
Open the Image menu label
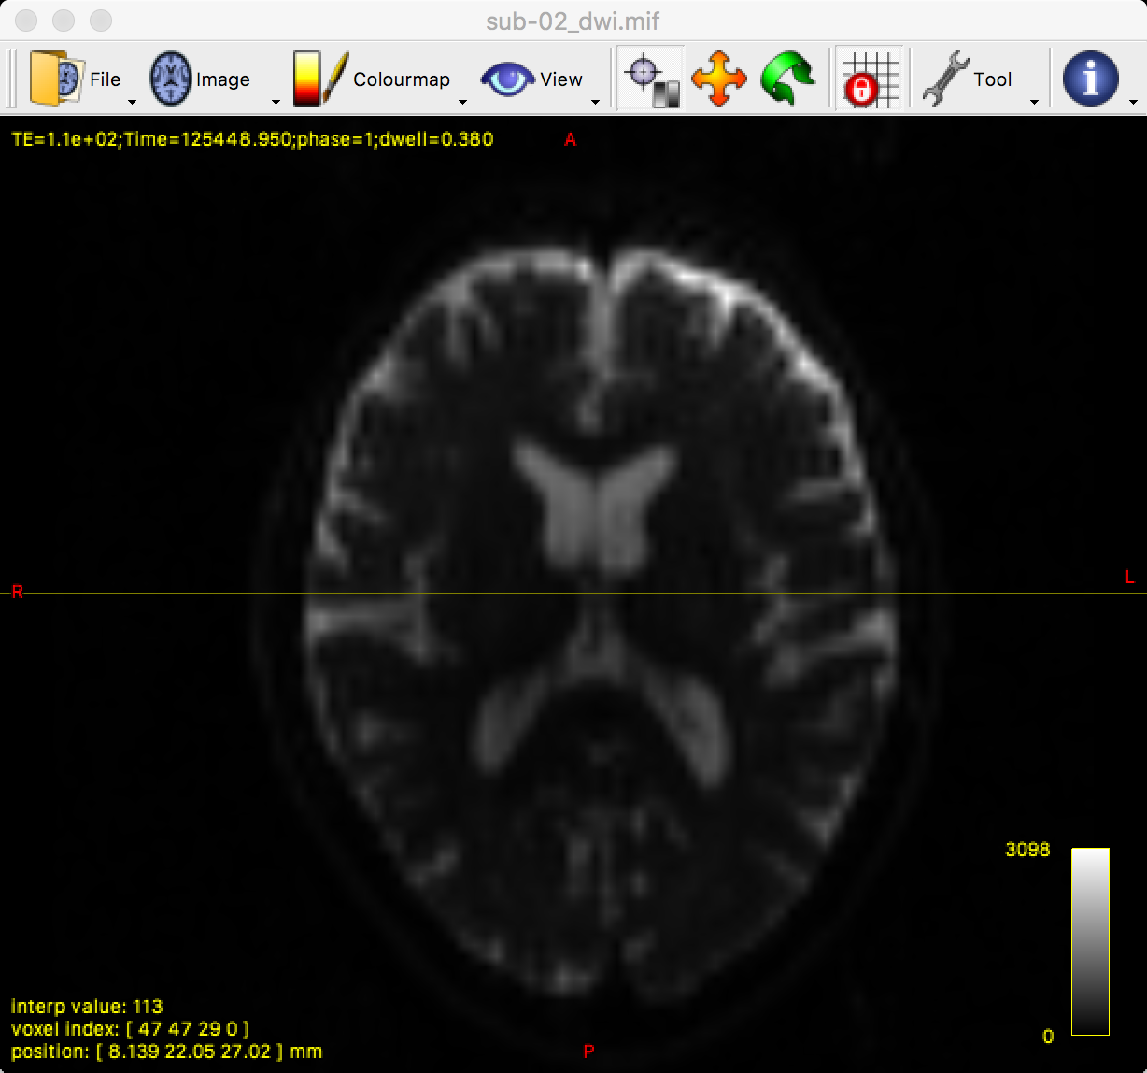[222, 79]
